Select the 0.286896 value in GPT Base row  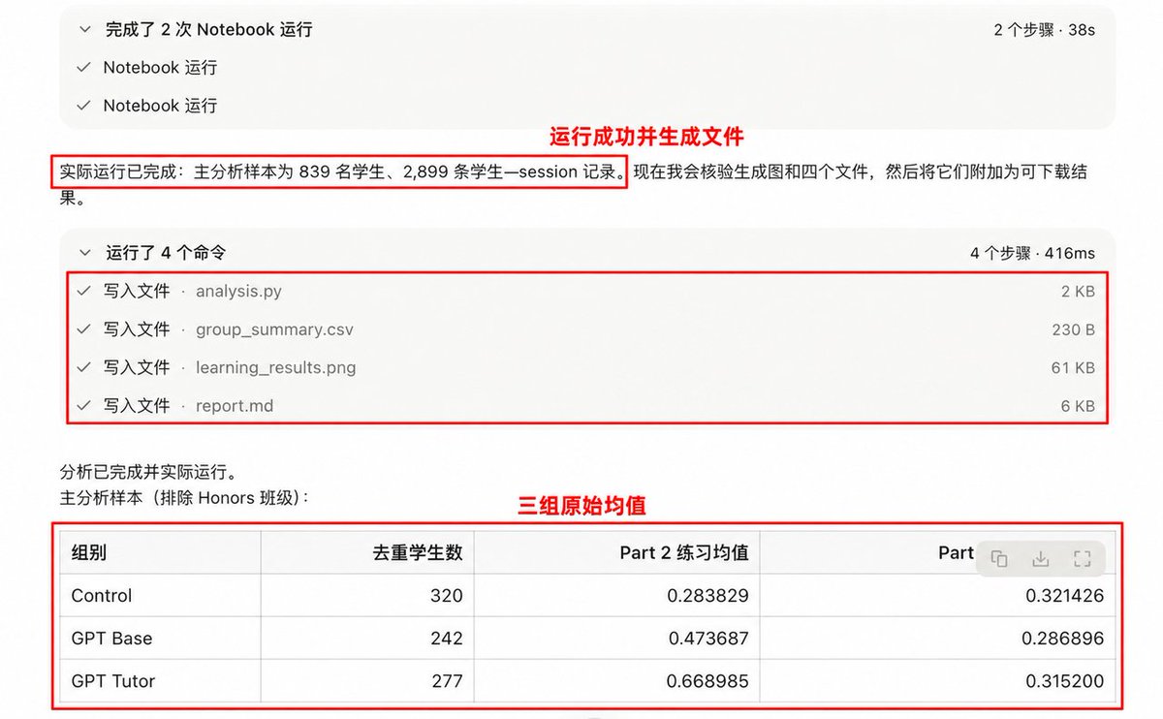(x=1063, y=639)
